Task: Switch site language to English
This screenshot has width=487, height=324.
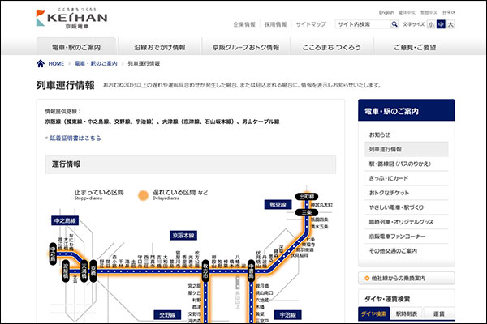Action: 386,13
